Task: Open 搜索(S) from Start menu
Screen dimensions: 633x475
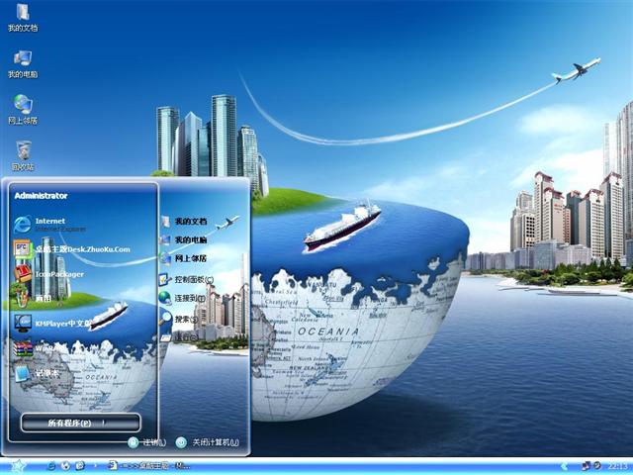Action: coord(180,319)
